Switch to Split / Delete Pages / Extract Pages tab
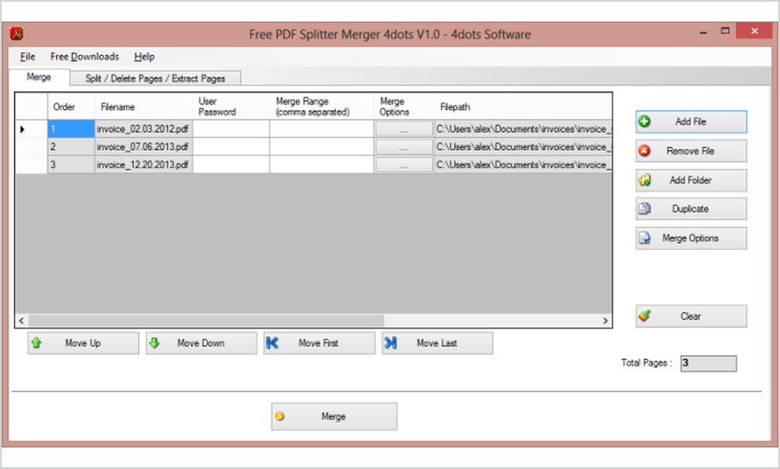Screen dimensions: 780x469 coord(155,78)
